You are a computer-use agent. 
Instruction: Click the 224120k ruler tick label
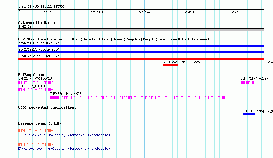click(x=144, y=12)
